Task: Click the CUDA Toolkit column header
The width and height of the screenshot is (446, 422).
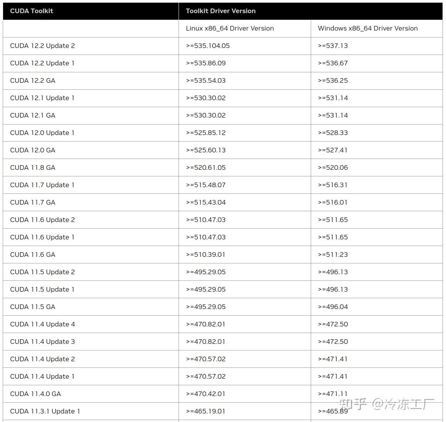Action: (x=31, y=11)
